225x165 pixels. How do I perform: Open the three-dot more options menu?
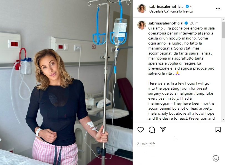tap(218, 9)
